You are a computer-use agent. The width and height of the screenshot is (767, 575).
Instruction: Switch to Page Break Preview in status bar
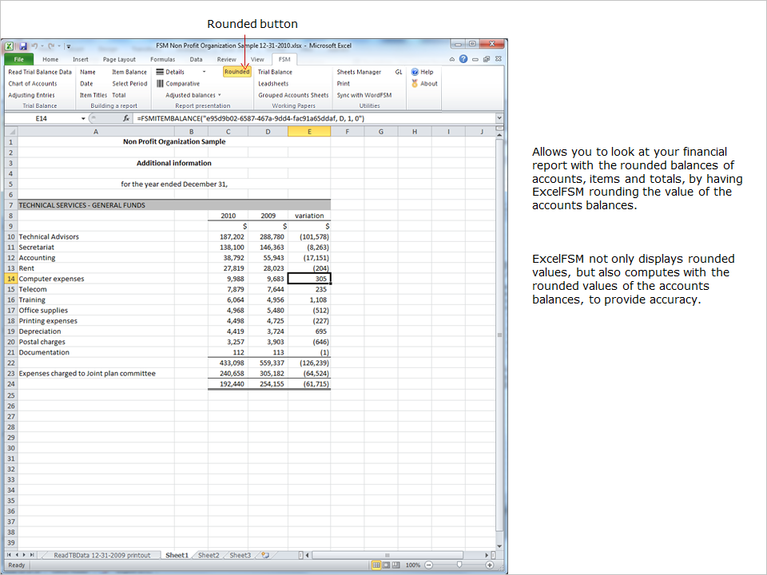point(397,565)
